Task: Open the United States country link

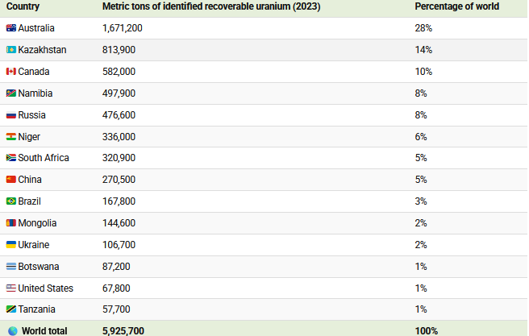Action: pos(45,288)
